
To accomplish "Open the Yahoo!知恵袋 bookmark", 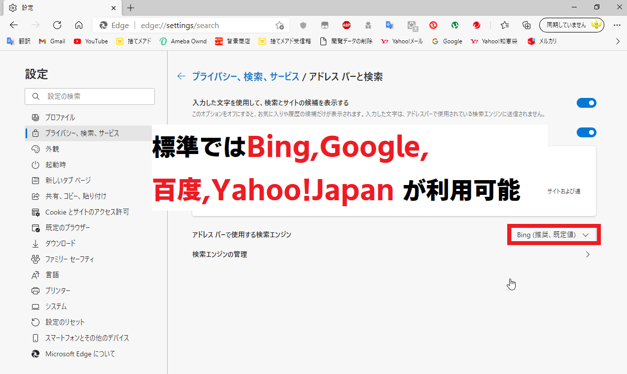I will coord(494,41).
